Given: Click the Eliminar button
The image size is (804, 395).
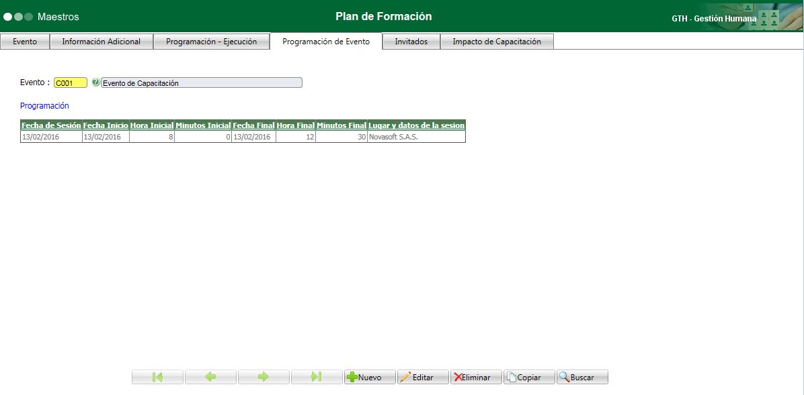Looking at the screenshot, I should pyautogui.click(x=477, y=377).
